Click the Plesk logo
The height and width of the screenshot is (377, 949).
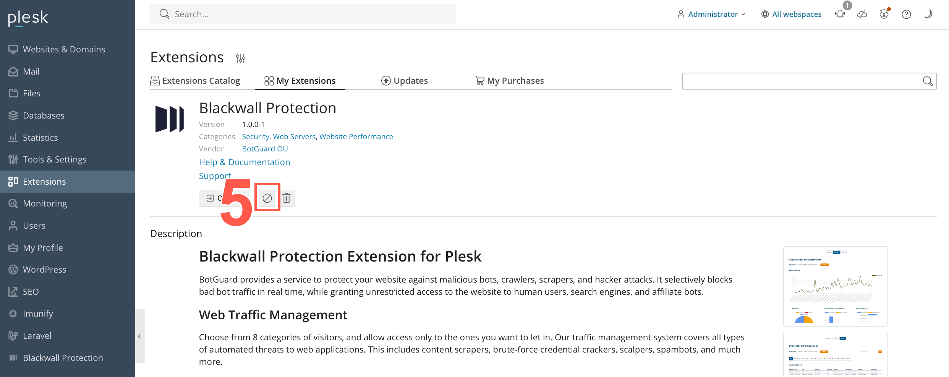click(28, 17)
